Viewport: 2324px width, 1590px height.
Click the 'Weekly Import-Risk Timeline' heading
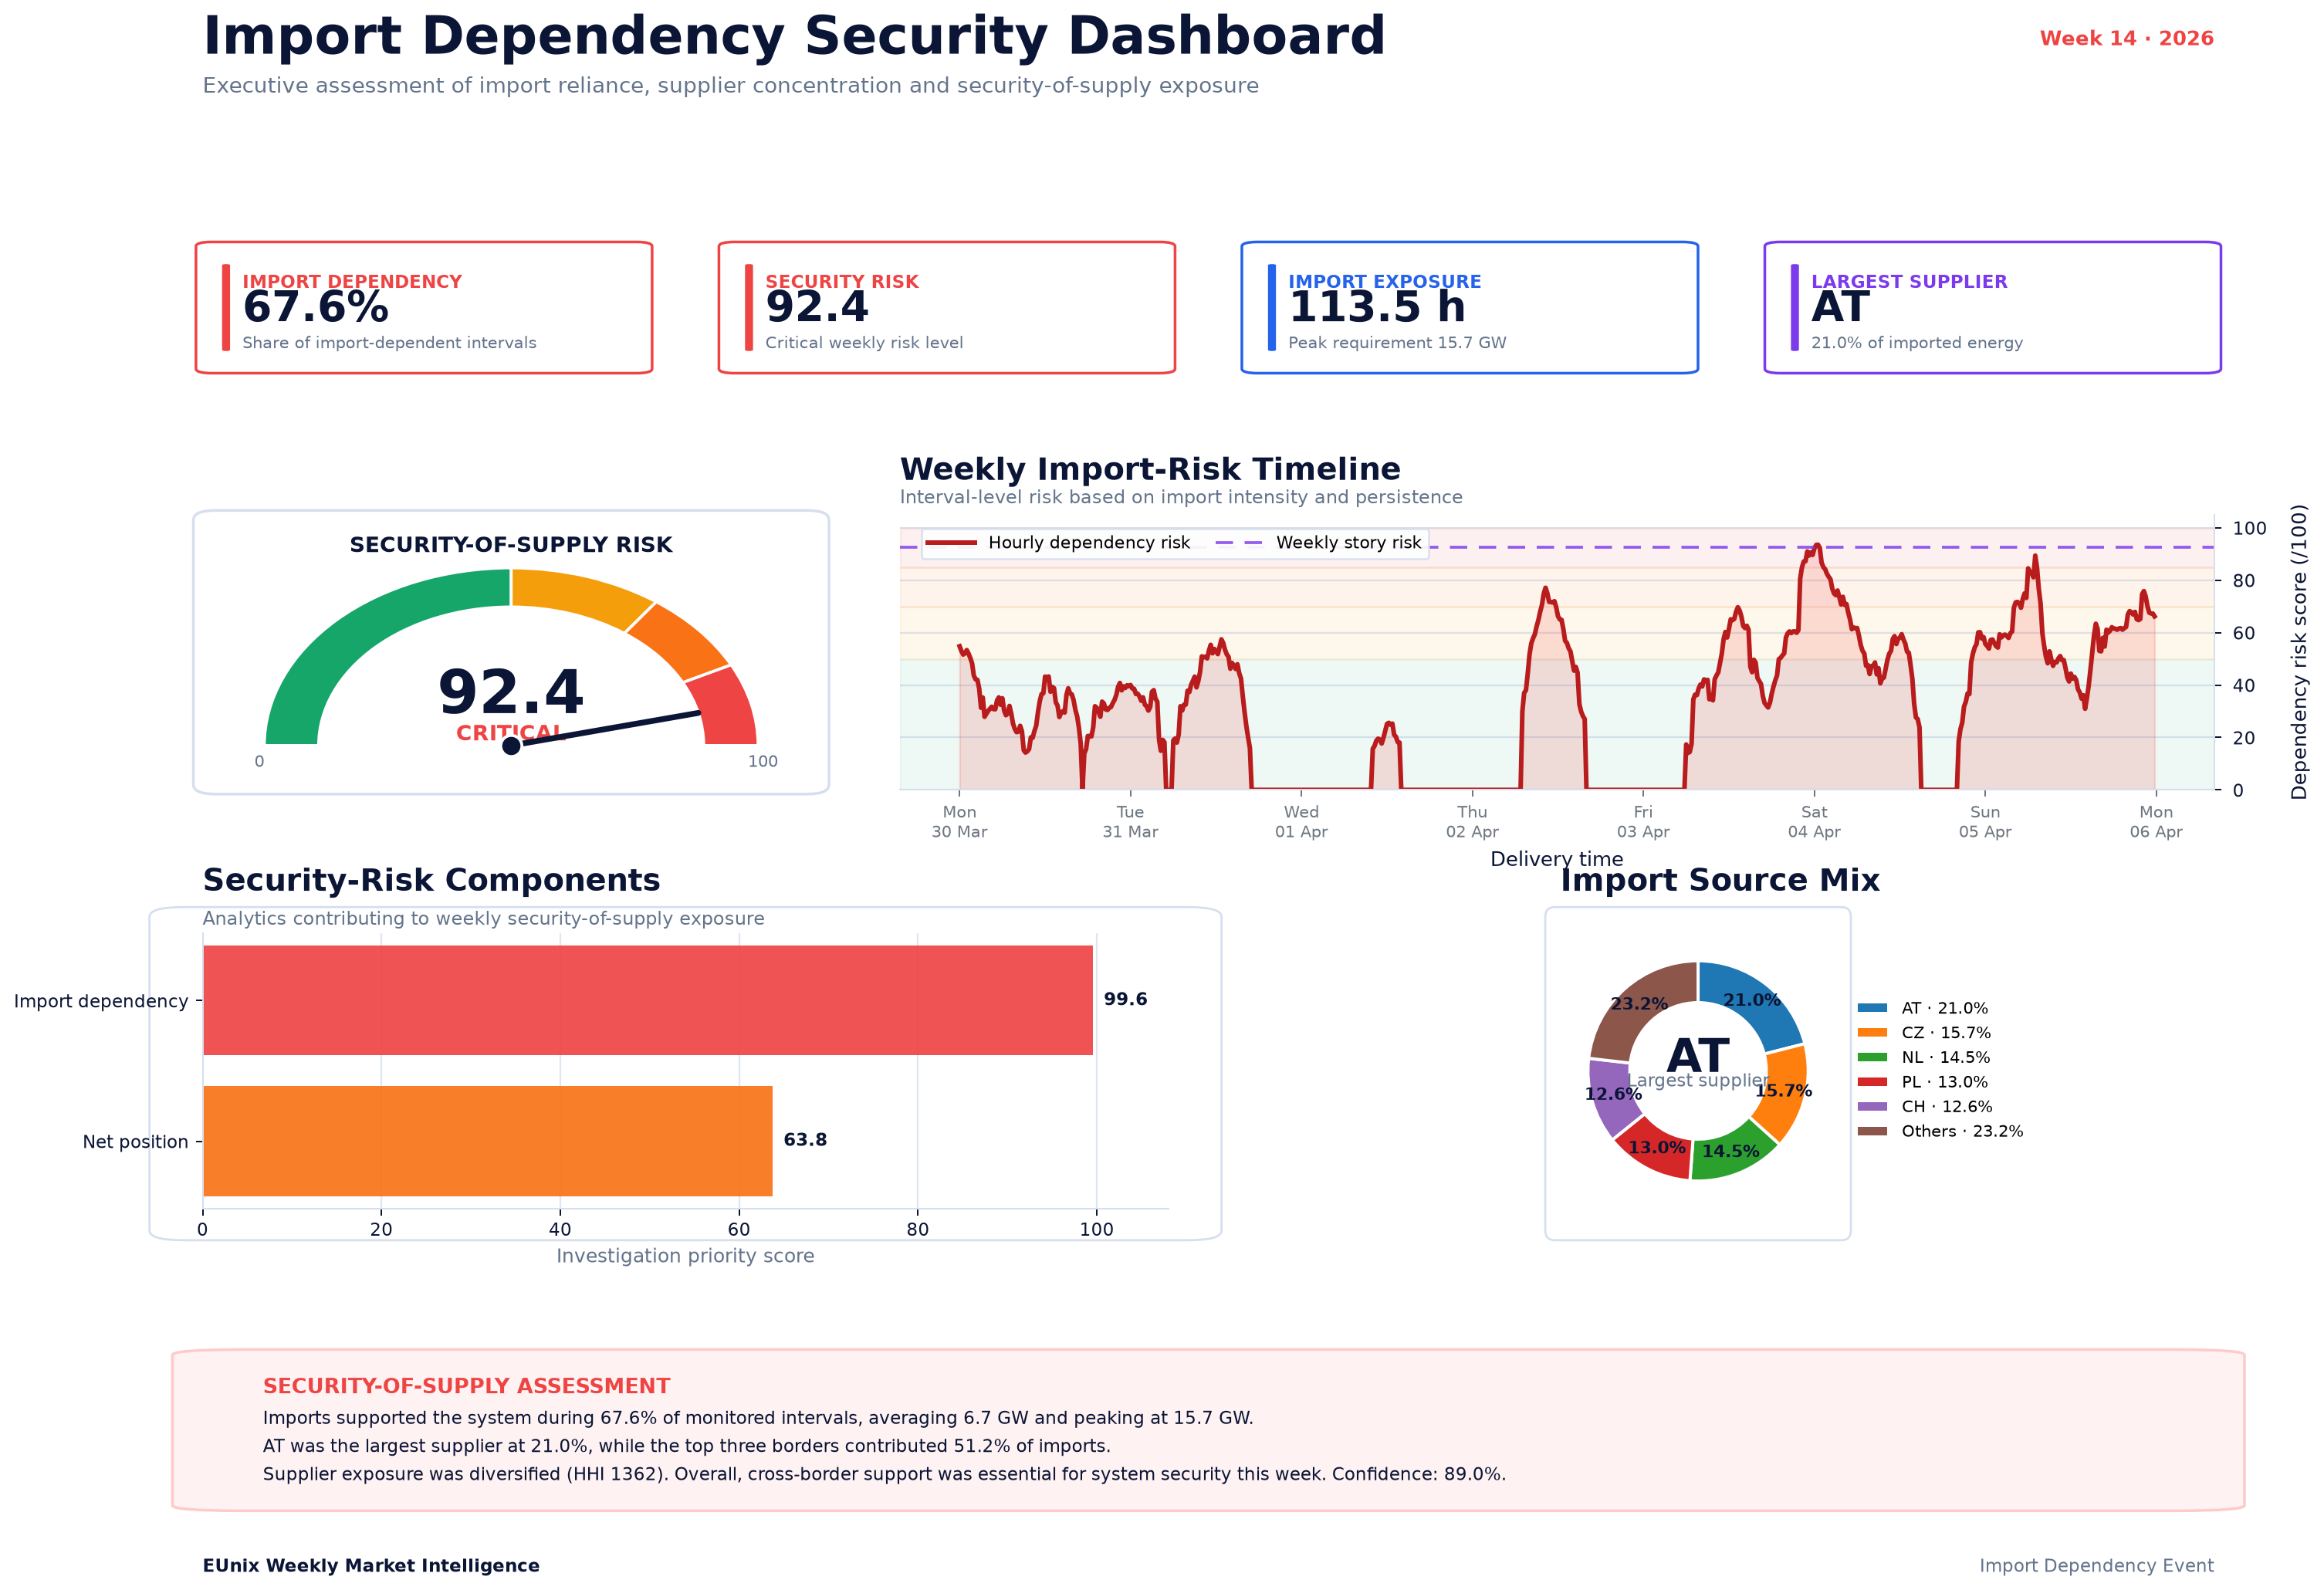(x=1150, y=469)
